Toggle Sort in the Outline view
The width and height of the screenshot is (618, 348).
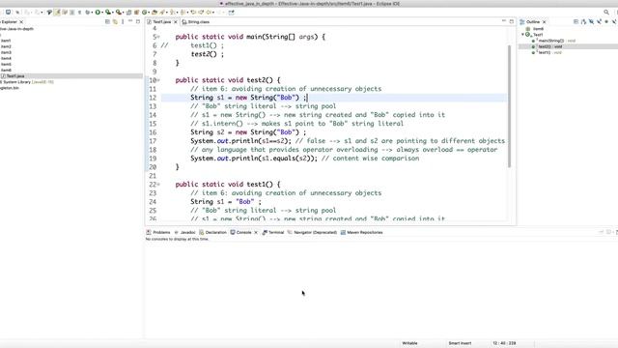point(583,21)
